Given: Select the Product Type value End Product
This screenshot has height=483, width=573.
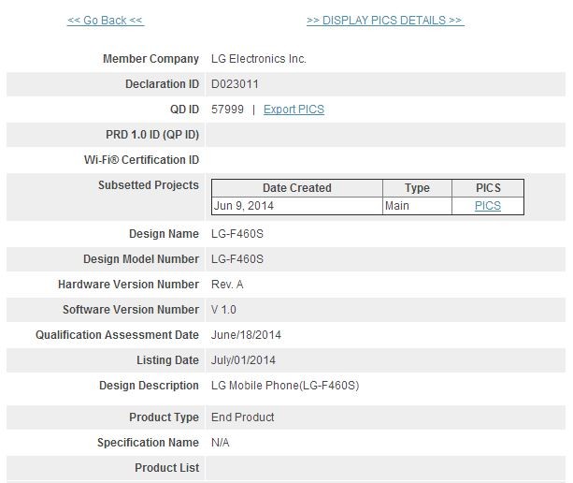Looking at the screenshot, I should 243,417.
